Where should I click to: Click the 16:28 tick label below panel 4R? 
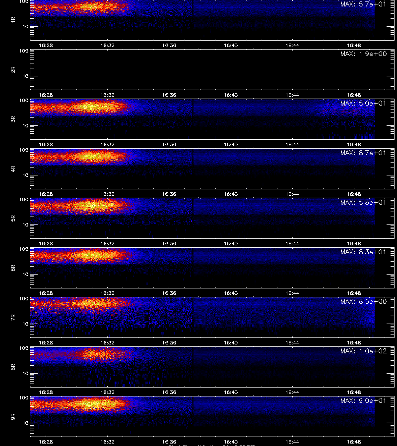coord(46,194)
